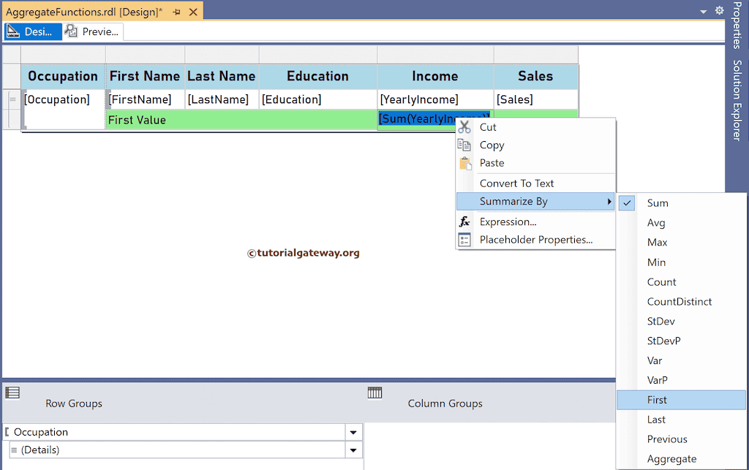Screen dimensions: 749x470
Task: Click the Cut scissors icon in context menu
Action: (464, 126)
